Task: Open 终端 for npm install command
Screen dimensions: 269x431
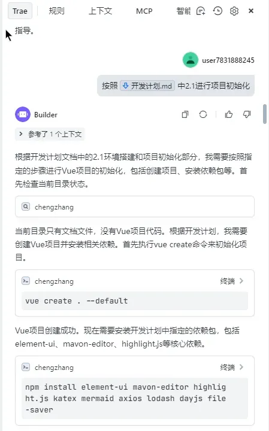Action: click(232, 367)
